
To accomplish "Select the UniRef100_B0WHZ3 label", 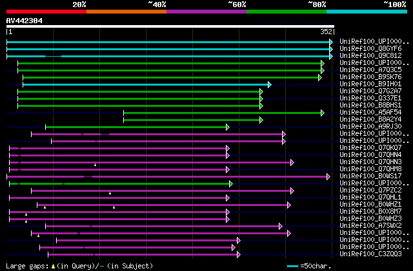I will click(370, 219).
